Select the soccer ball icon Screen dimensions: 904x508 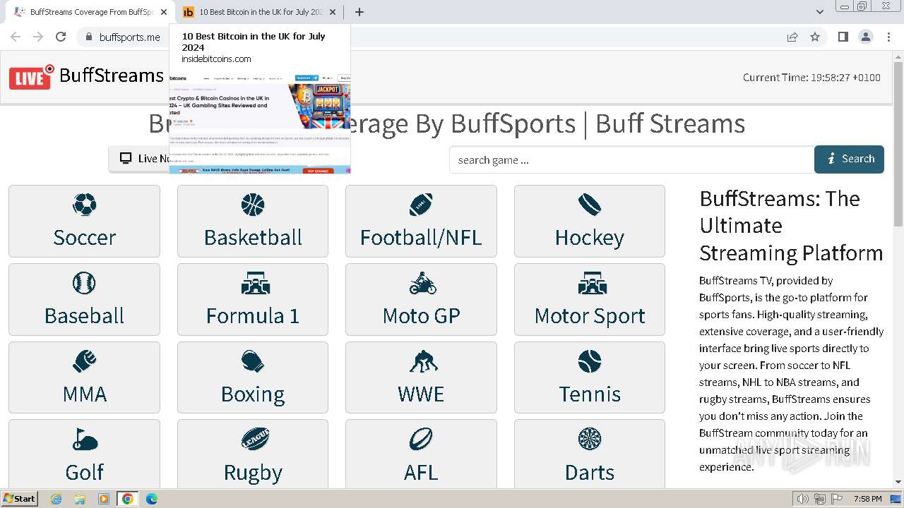84,205
